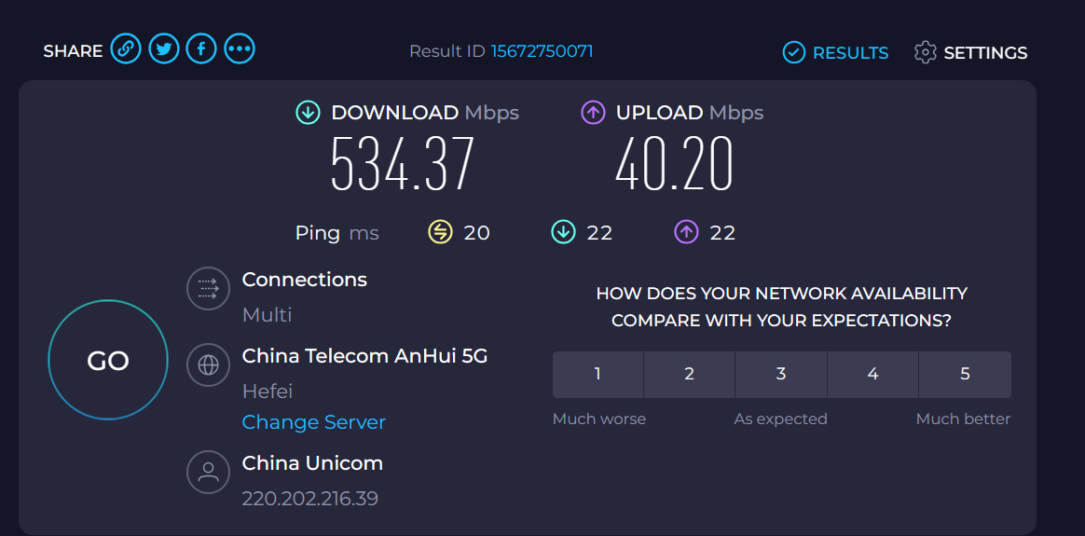Image resolution: width=1085 pixels, height=536 pixels.
Task: Click the server globe icon
Action: point(208,364)
